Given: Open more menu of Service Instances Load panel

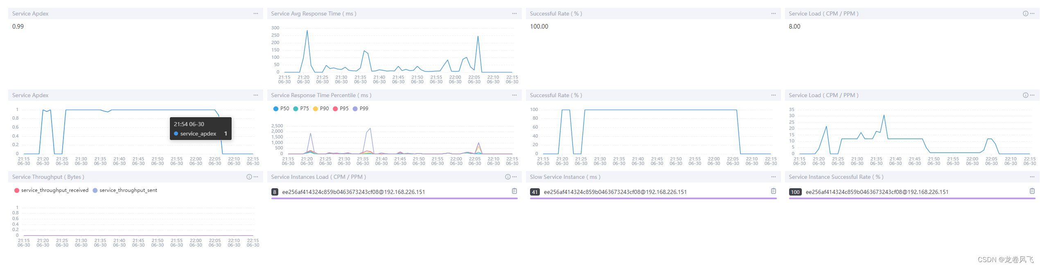Looking at the screenshot, I should 514,177.
